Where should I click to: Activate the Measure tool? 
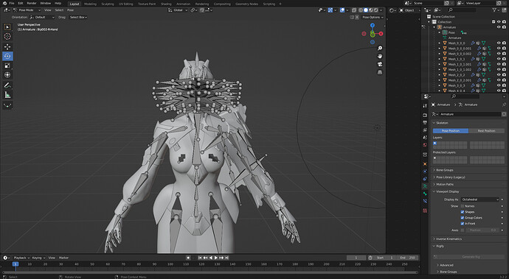click(x=7, y=95)
